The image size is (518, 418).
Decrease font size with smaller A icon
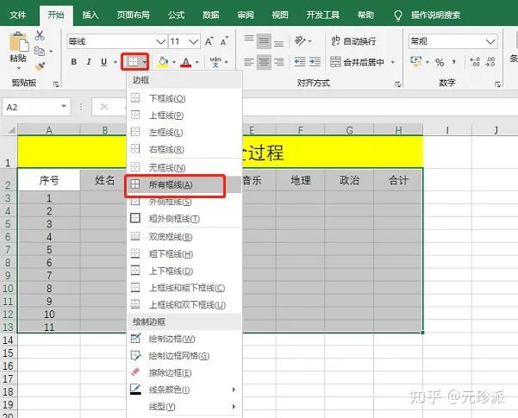pyautogui.click(x=225, y=41)
